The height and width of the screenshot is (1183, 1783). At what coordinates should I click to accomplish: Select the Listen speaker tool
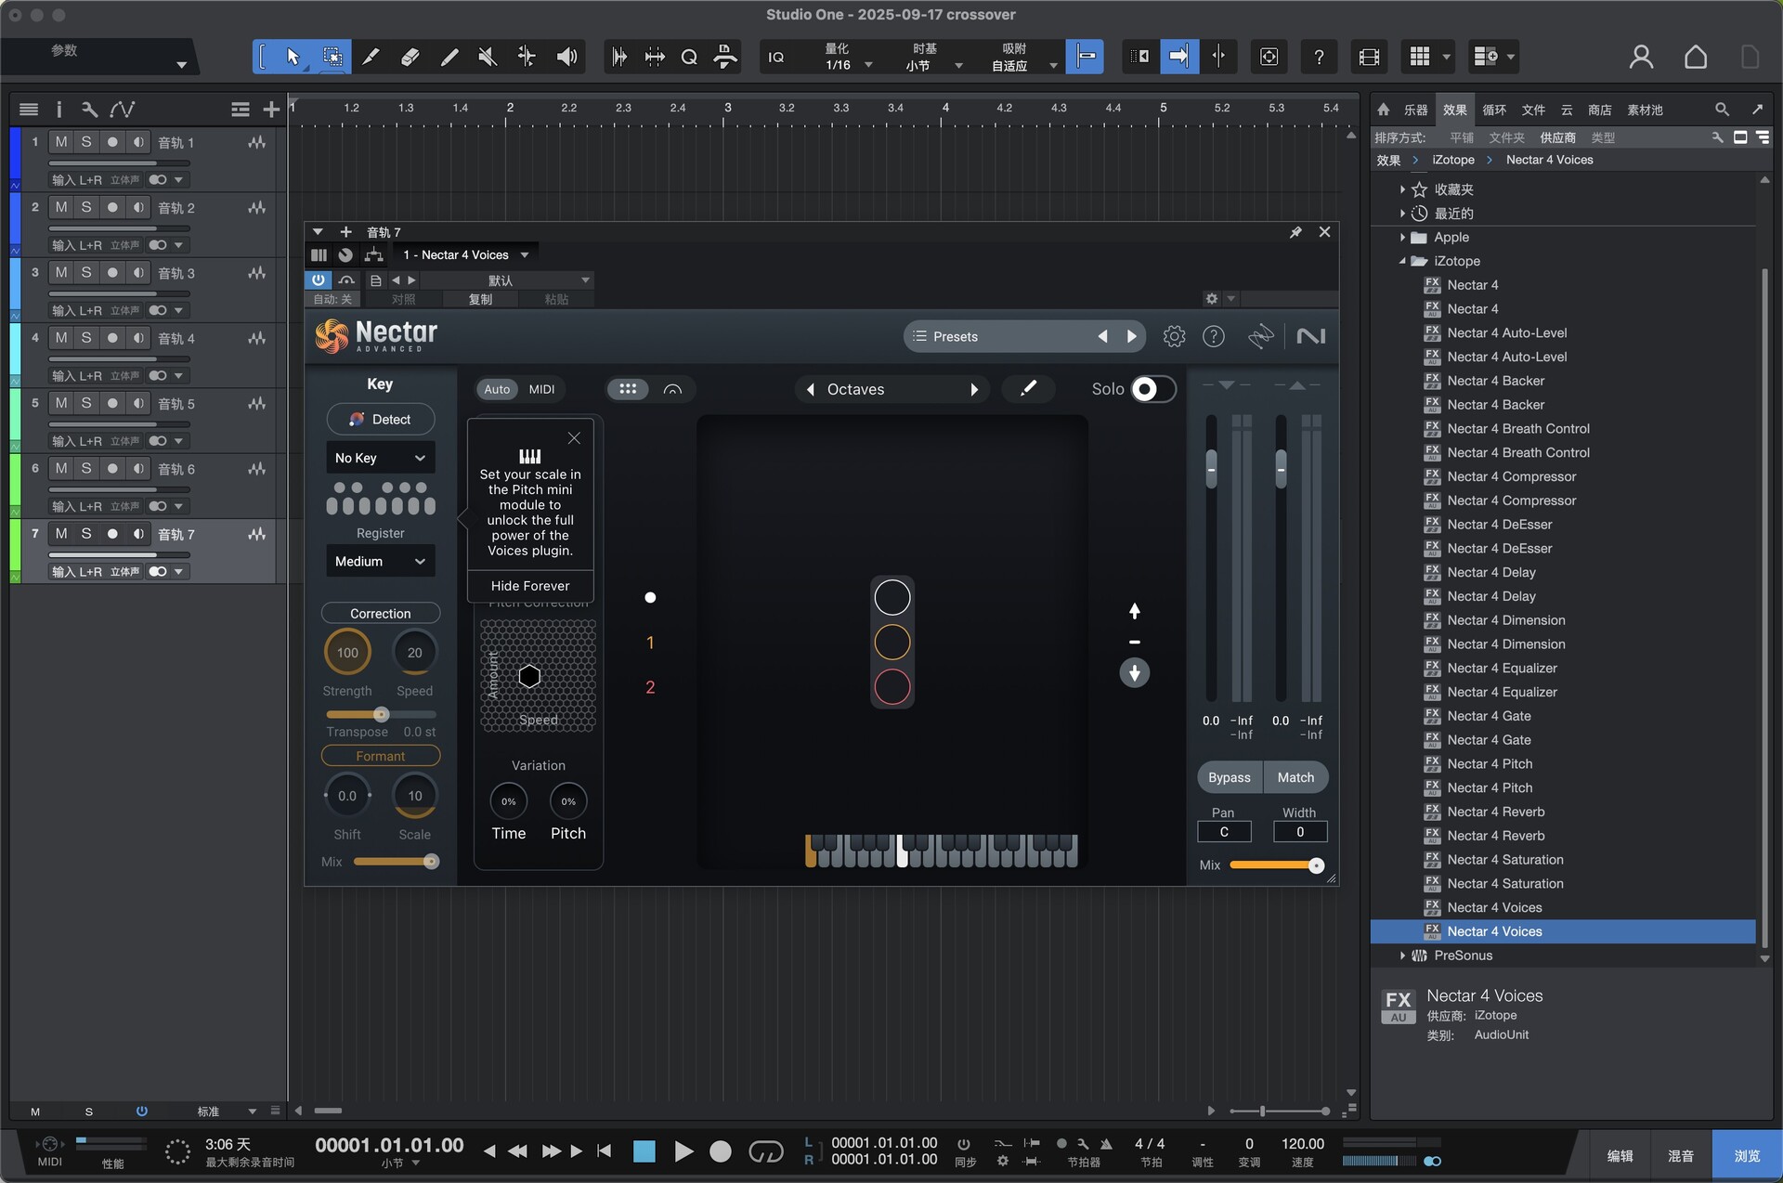click(x=566, y=57)
